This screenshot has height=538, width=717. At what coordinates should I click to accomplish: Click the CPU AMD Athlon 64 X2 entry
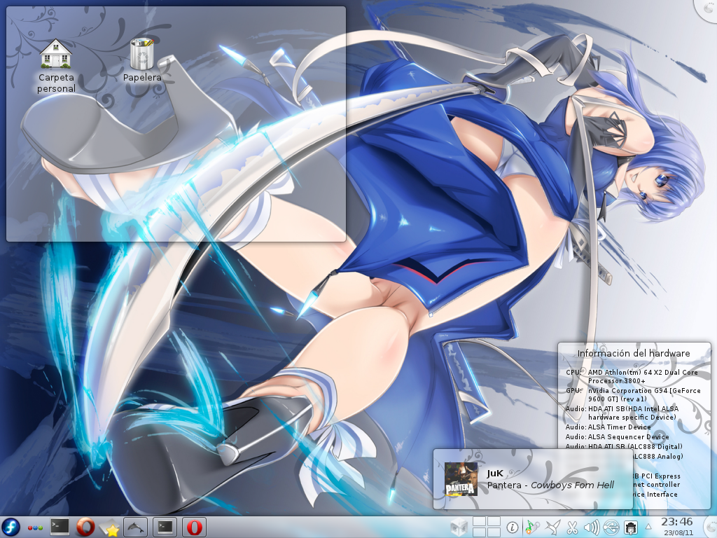(x=632, y=376)
